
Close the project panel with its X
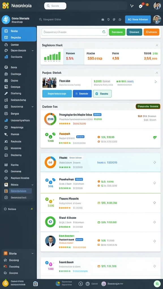pyautogui.click(x=157, y=73)
